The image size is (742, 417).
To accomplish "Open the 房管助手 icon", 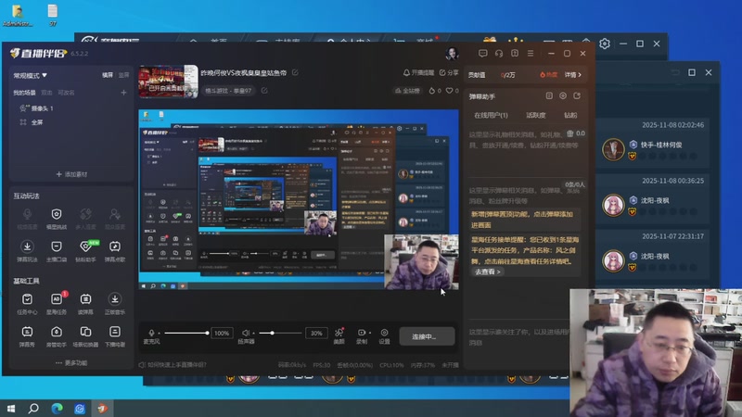I will (57, 332).
